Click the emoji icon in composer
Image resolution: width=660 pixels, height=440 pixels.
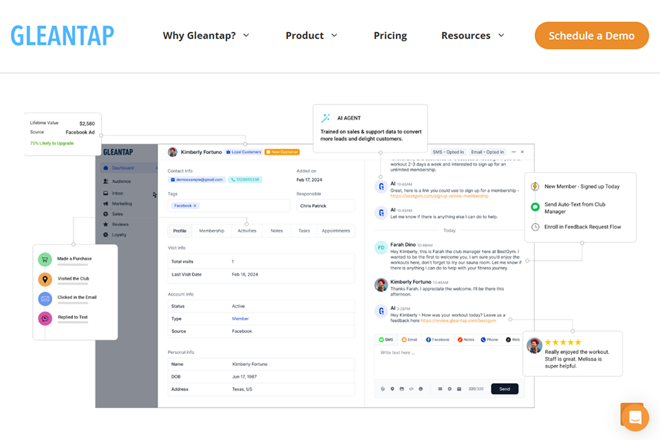[x=421, y=389]
